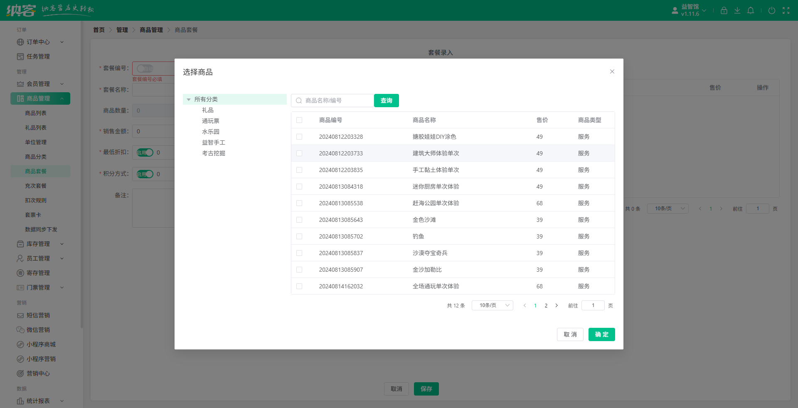
Task: Open 库存管理 inventory management
Action: point(37,244)
